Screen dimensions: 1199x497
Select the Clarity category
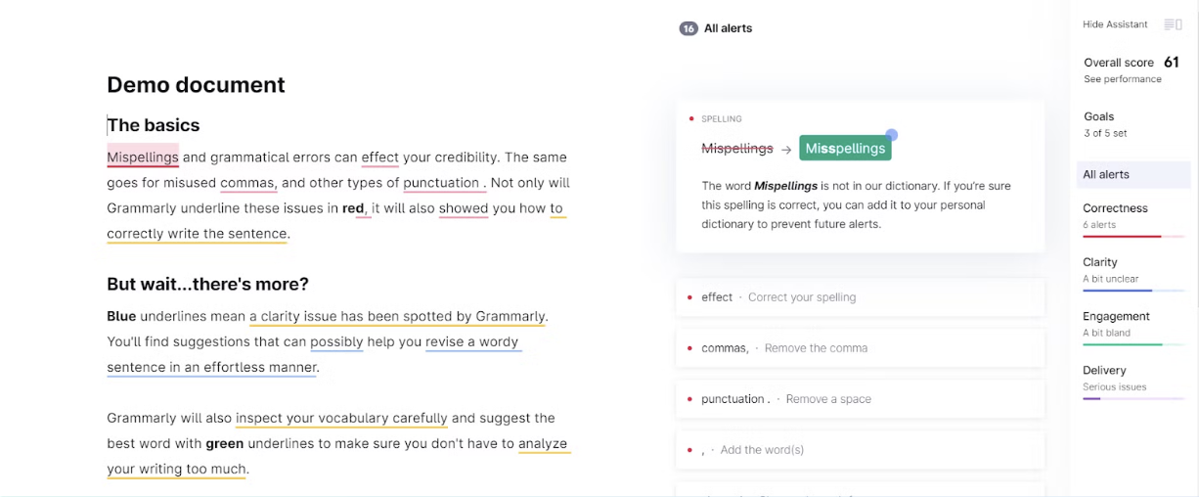click(x=1133, y=273)
